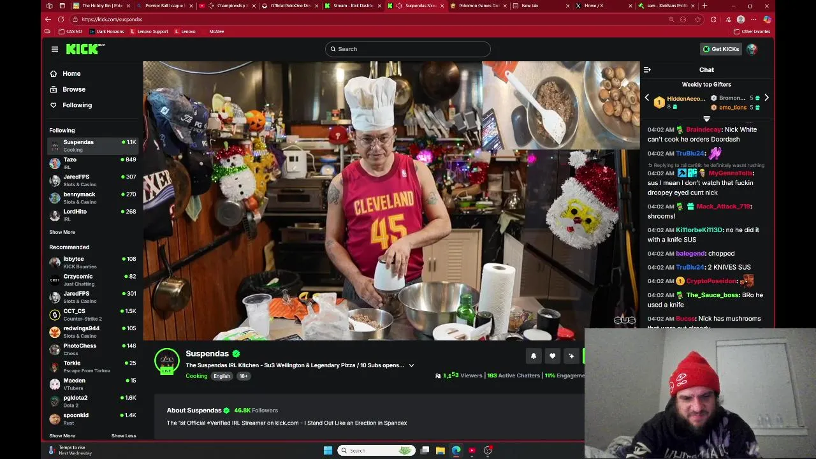Open redwings944 recommended channel
This screenshot has height=459, width=816.
[93, 331]
